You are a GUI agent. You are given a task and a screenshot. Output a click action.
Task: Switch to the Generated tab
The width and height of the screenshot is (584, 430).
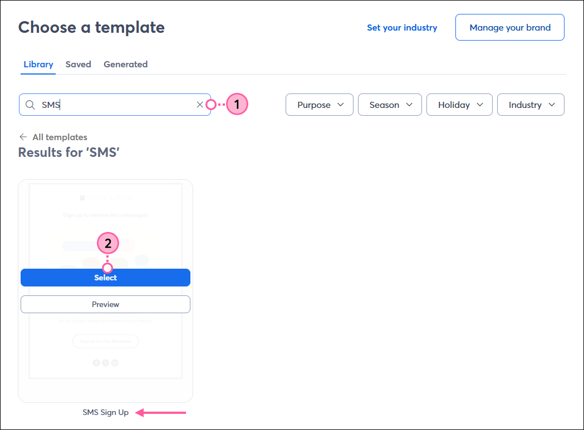click(125, 64)
